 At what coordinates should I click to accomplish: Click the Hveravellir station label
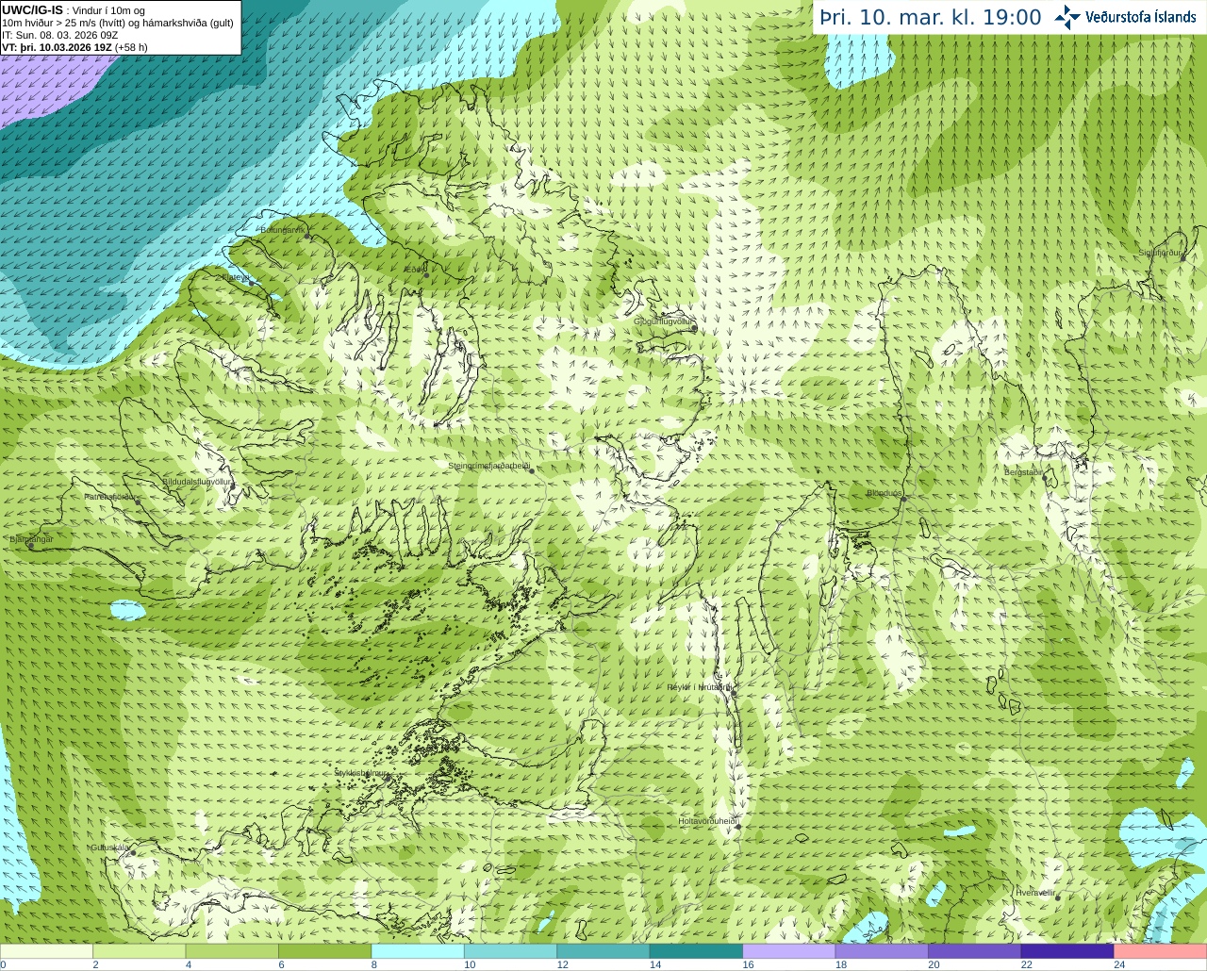(1035, 892)
